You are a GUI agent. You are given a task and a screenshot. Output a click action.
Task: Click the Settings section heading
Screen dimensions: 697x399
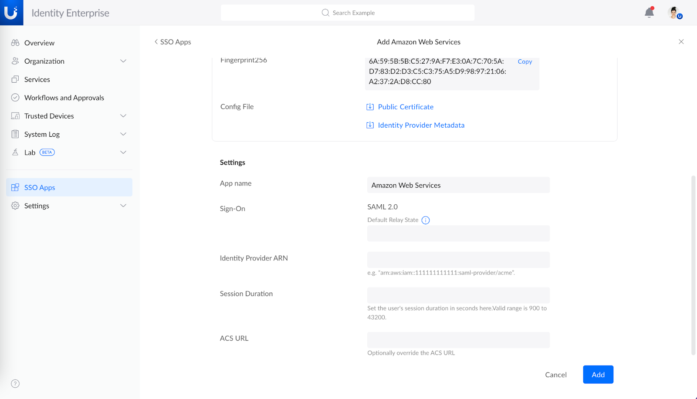pyautogui.click(x=233, y=162)
